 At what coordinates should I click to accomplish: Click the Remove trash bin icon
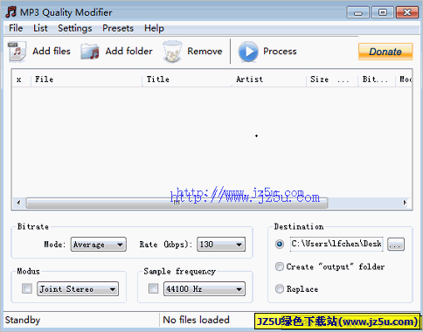[172, 52]
